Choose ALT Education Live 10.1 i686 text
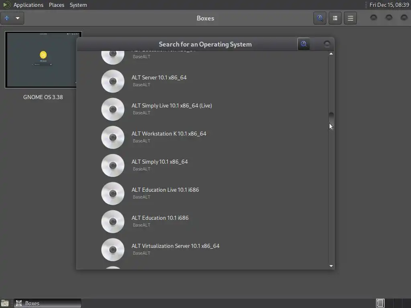Screen dimensions: 411x308 click(165, 190)
